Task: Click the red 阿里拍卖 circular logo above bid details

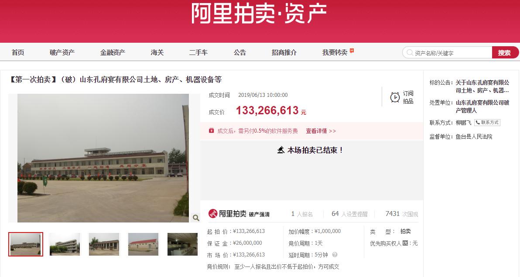Action: 213,213
